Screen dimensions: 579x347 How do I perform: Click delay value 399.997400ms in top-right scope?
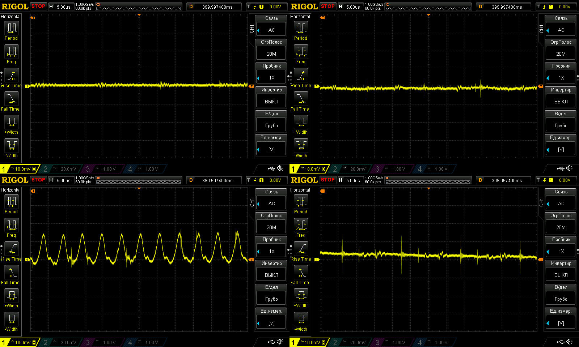[x=507, y=7]
